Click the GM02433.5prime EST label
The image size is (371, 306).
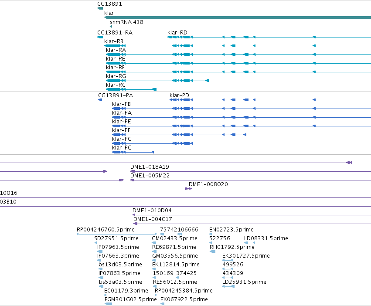[x=175, y=239]
